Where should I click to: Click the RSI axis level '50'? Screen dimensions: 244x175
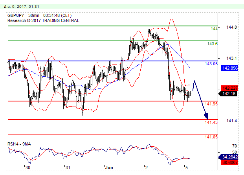[x=234, y=152]
